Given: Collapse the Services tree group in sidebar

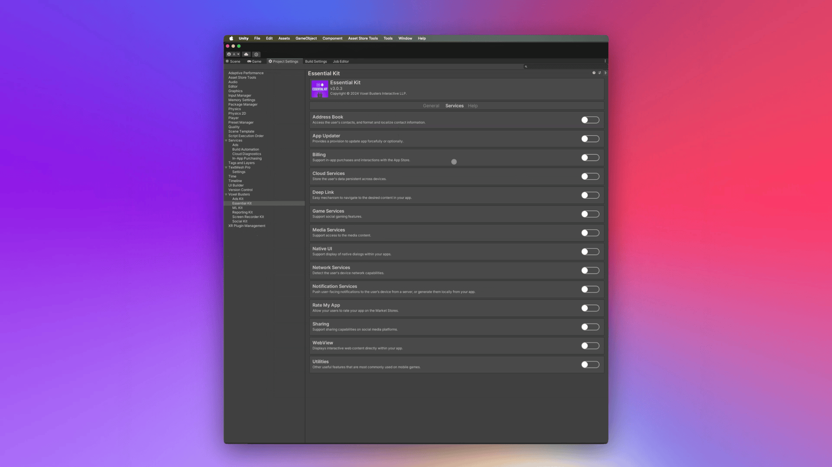Looking at the screenshot, I should [226, 141].
